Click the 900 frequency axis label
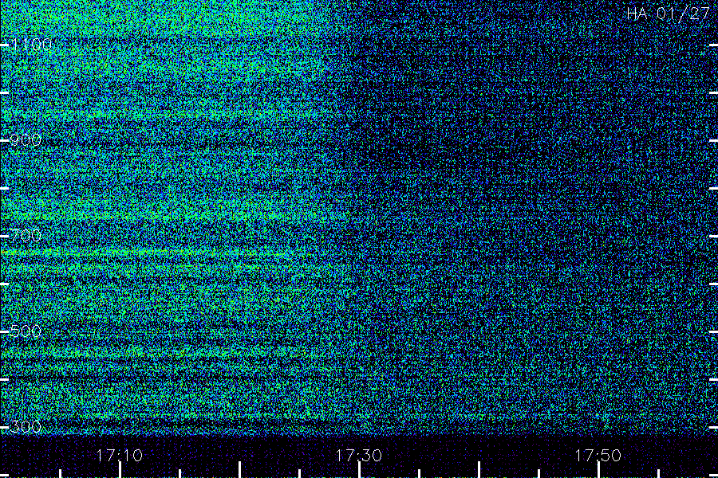 coord(26,140)
